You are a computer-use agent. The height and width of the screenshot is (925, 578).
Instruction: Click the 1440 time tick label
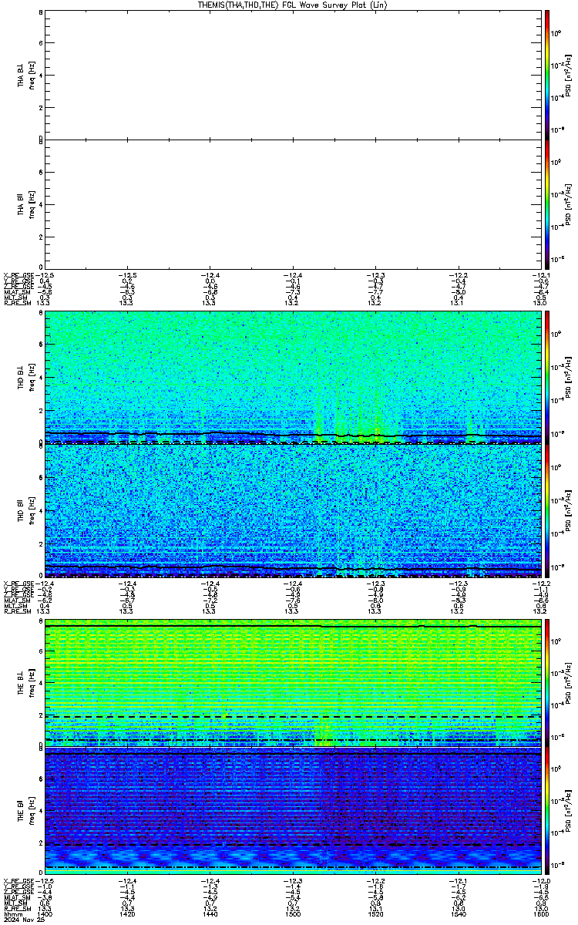[x=210, y=914]
